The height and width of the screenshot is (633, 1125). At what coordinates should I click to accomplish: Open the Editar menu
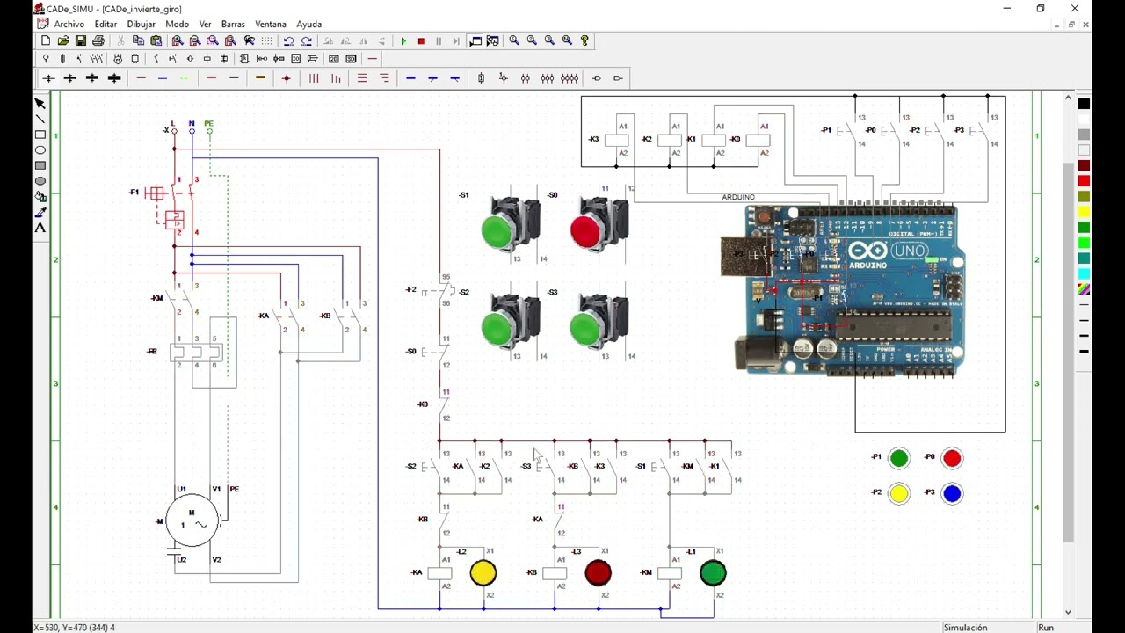coord(105,25)
